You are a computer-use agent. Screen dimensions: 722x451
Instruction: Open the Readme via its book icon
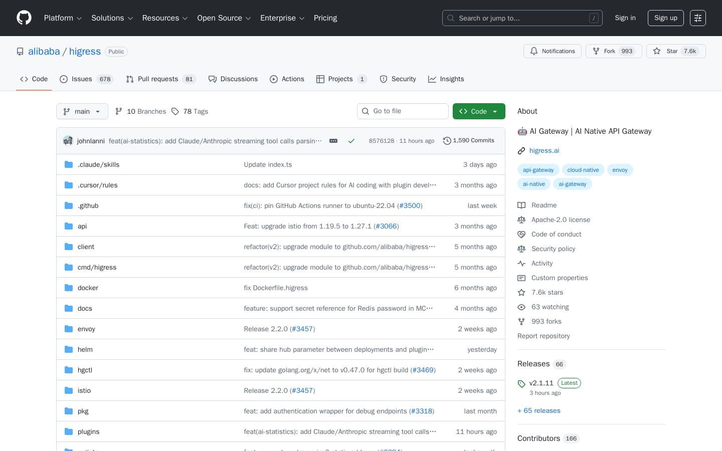coord(521,205)
